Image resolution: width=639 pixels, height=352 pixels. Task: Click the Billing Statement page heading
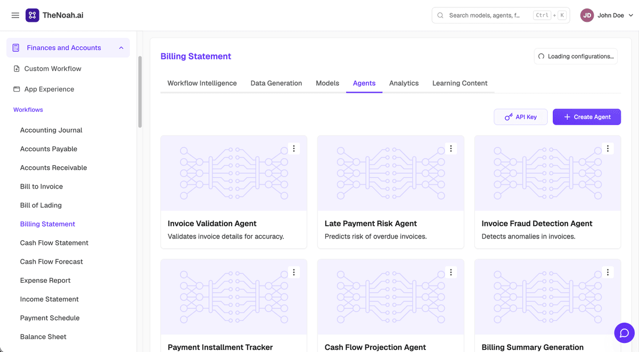click(196, 56)
